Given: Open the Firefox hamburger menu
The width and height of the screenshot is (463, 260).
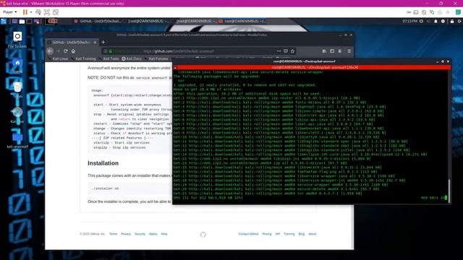Looking at the screenshot, I should 349,51.
